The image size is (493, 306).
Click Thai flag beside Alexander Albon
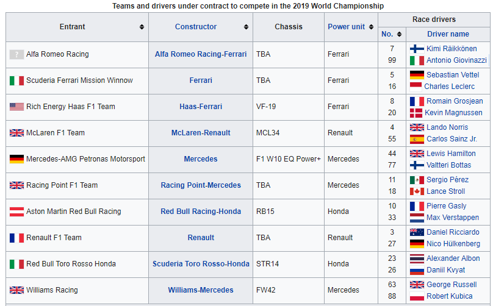point(417,258)
